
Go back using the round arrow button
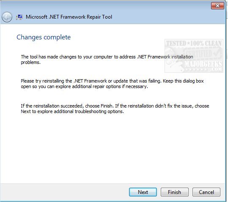[7, 17]
